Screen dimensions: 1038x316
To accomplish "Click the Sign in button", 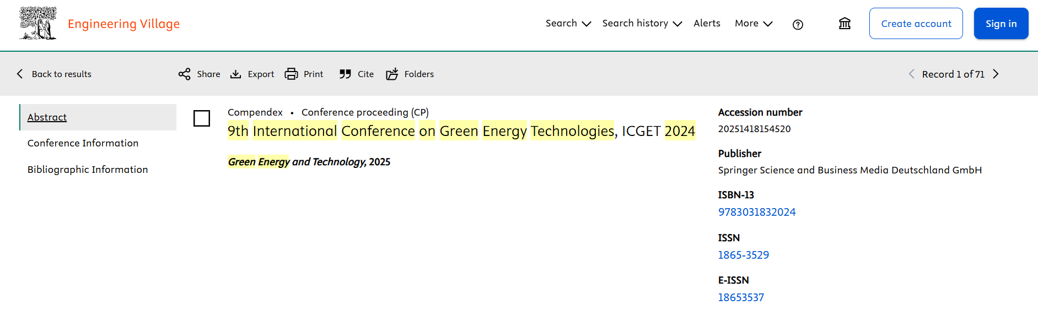I will click(x=1001, y=23).
